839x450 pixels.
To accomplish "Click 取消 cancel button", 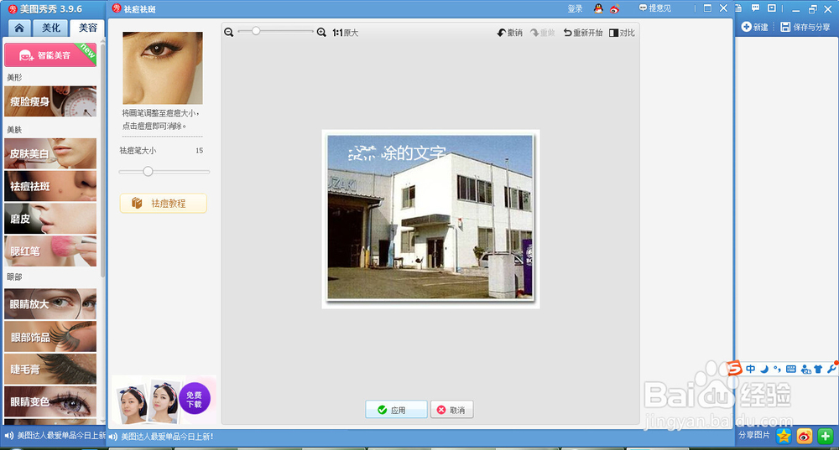I will [451, 410].
